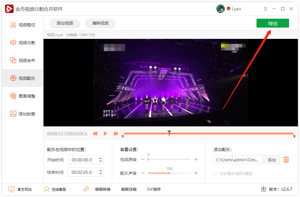Open 在线客服 online support
300x197 pixels.
pyautogui.click(x=55, y=189)
